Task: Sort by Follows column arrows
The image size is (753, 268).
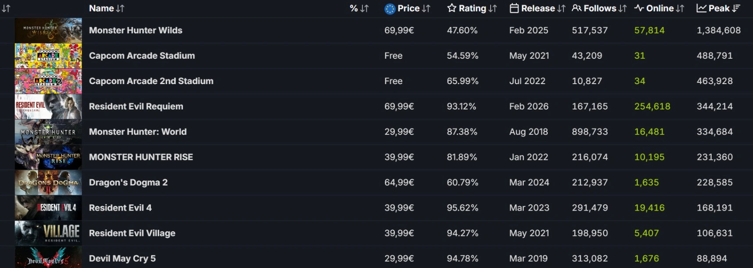Action: [x=622, y=8]
